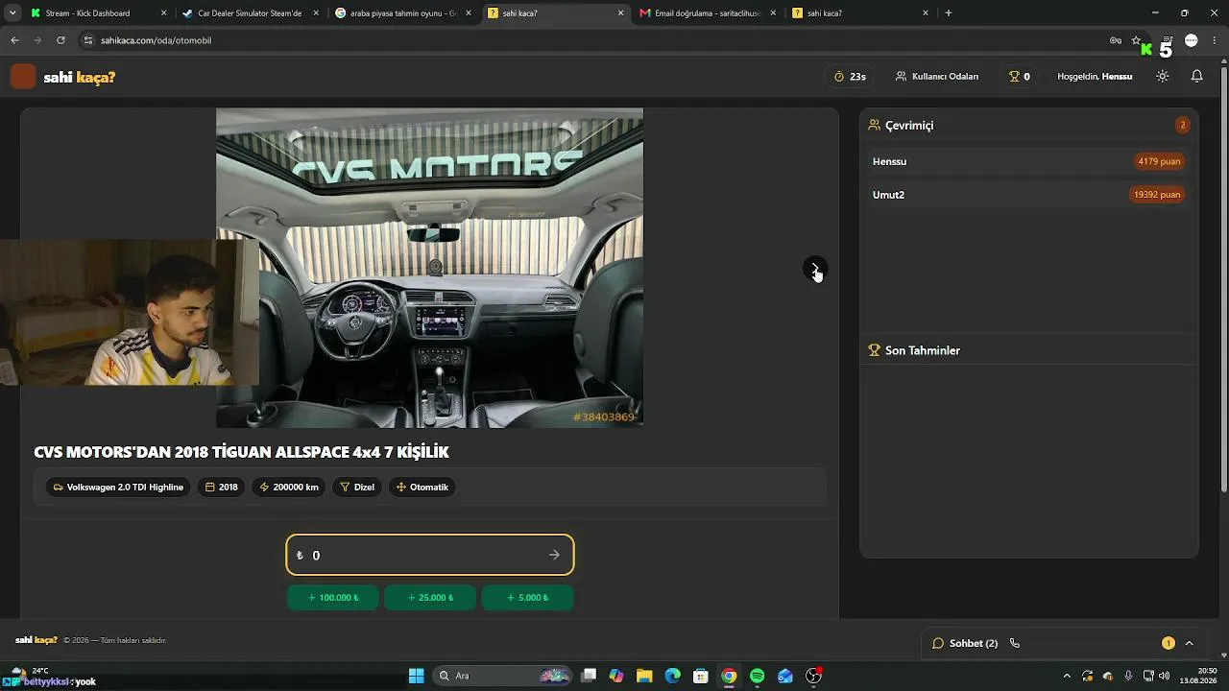The height and width of the screenshot is (691, 1229).
Task: Submit the price guess with the arrow
Action: (554, 555)
